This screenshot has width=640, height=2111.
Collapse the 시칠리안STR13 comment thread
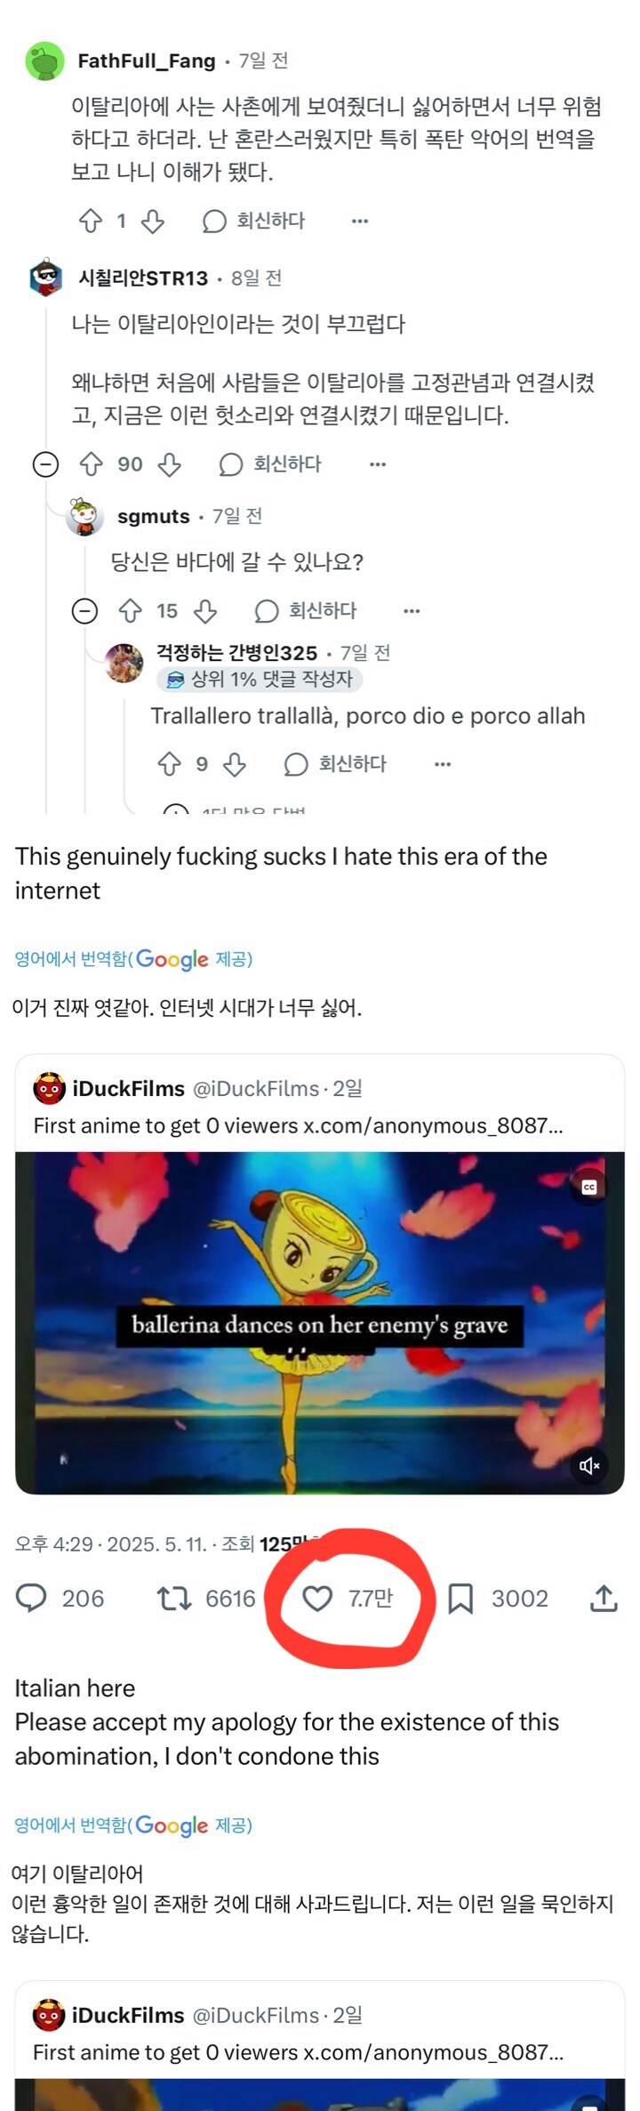point(44,463)
